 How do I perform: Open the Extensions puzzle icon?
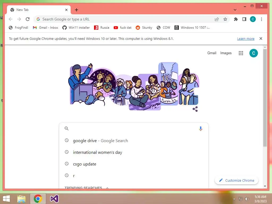click(x=236, y=19)
